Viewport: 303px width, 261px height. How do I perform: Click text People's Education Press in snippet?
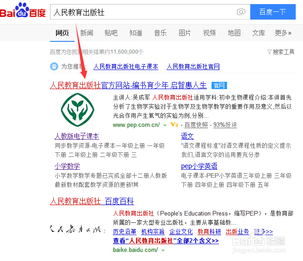194,213
